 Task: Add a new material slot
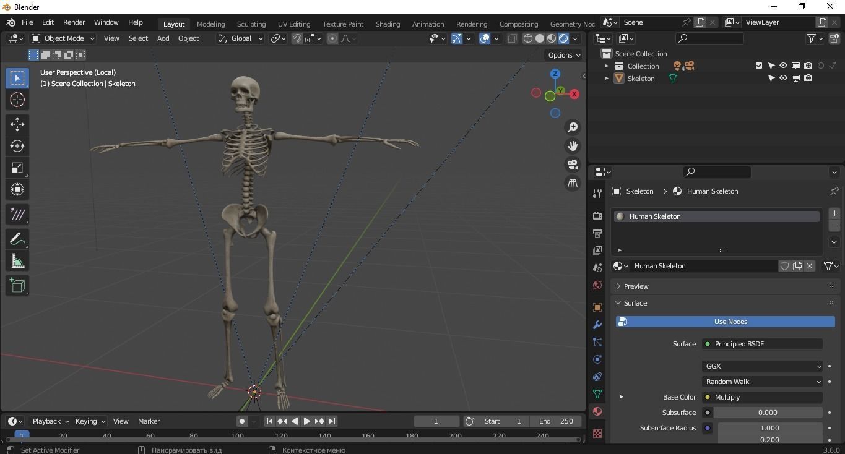coord(834,213)
